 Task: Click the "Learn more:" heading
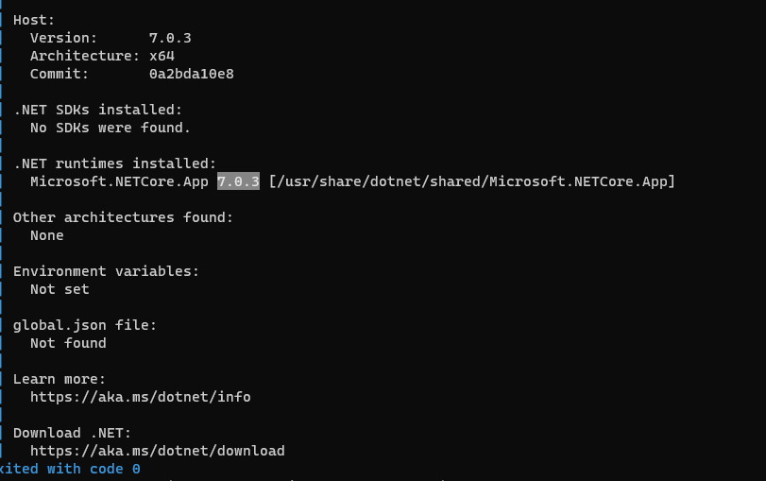pyautogui.click(x=60, y=379)
